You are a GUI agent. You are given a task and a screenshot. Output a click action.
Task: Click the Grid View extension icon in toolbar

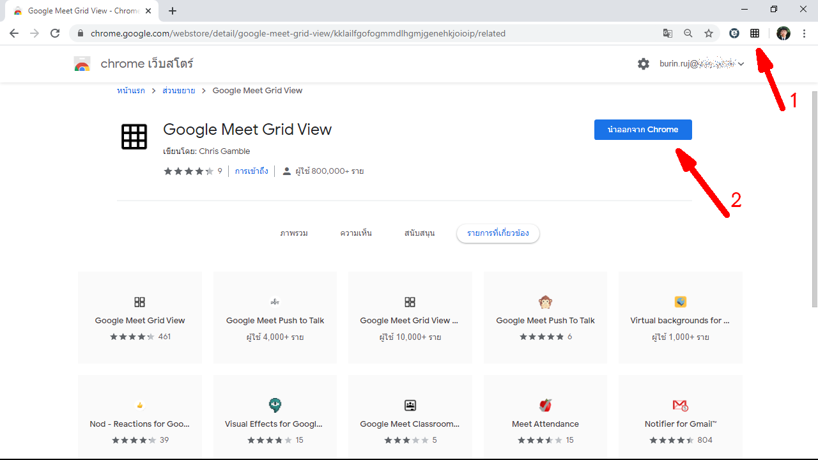pos(755,33)
